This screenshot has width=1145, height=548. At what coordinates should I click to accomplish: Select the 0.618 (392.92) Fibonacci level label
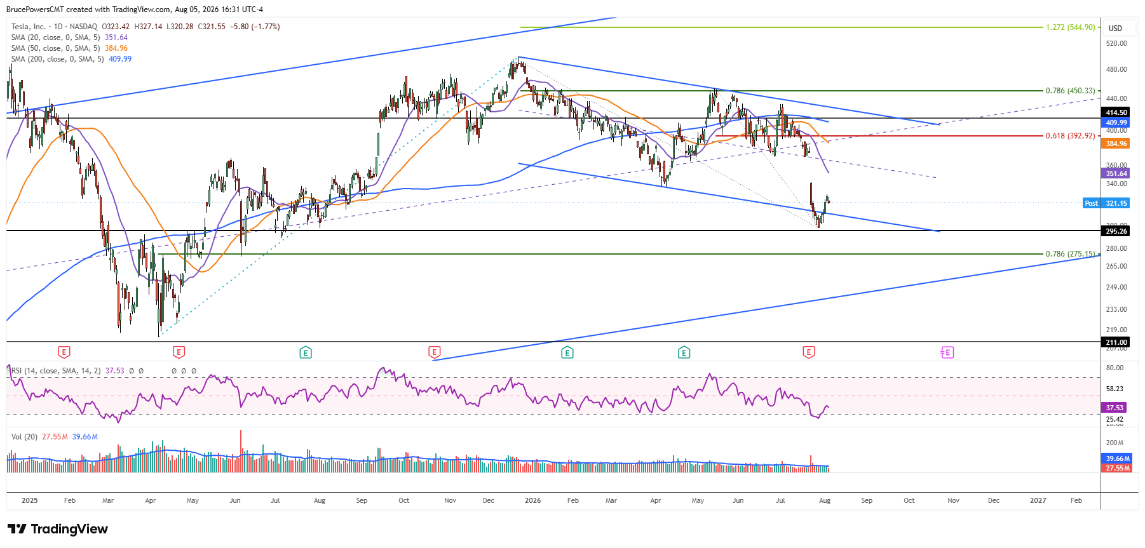click(x=1071, y=136)
